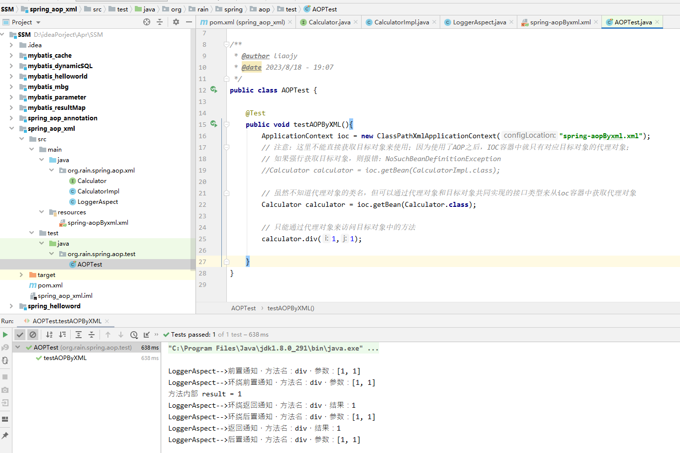680x453 pixels.
Task: Click the stop process square
Action: [x=5, y=377]
